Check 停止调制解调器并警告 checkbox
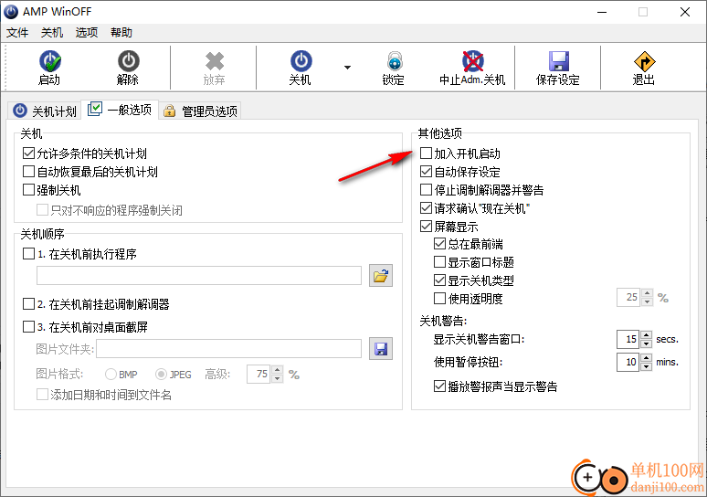The height and width of the screenshot is (497, 707). 426,189
